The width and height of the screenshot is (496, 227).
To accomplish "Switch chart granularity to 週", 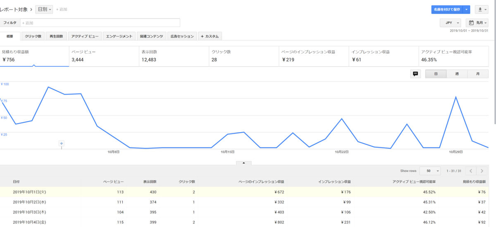I will pos(457,74).
